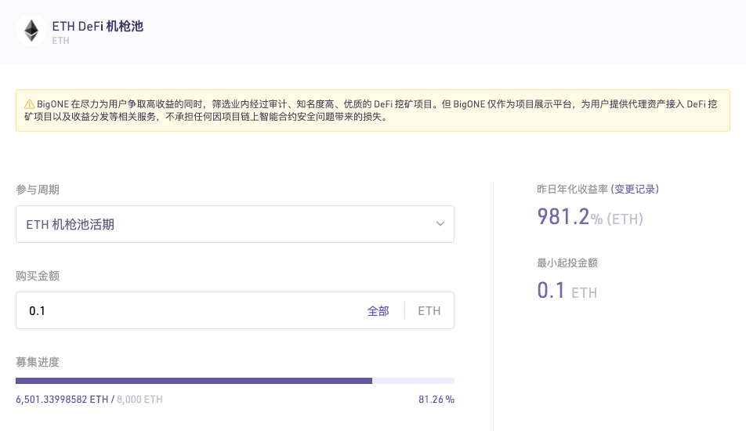
Task: Click the 0.1 ETH minimum investment value
Action: coord(567,291)
